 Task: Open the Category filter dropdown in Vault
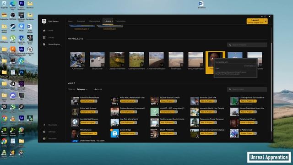tap(82, 89)
